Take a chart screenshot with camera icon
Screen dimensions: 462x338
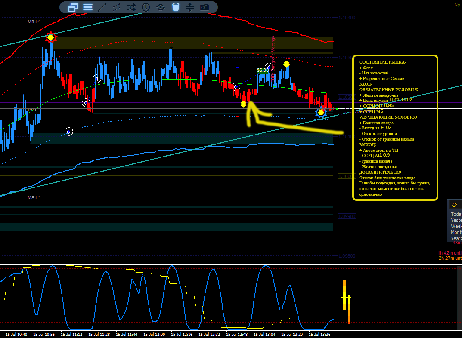[x=205, y=7]
